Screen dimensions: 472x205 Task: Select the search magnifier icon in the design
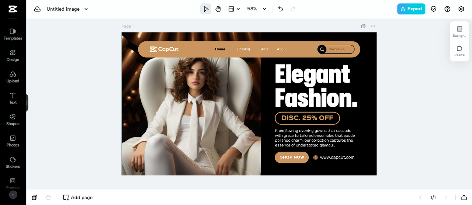point(322,49)
